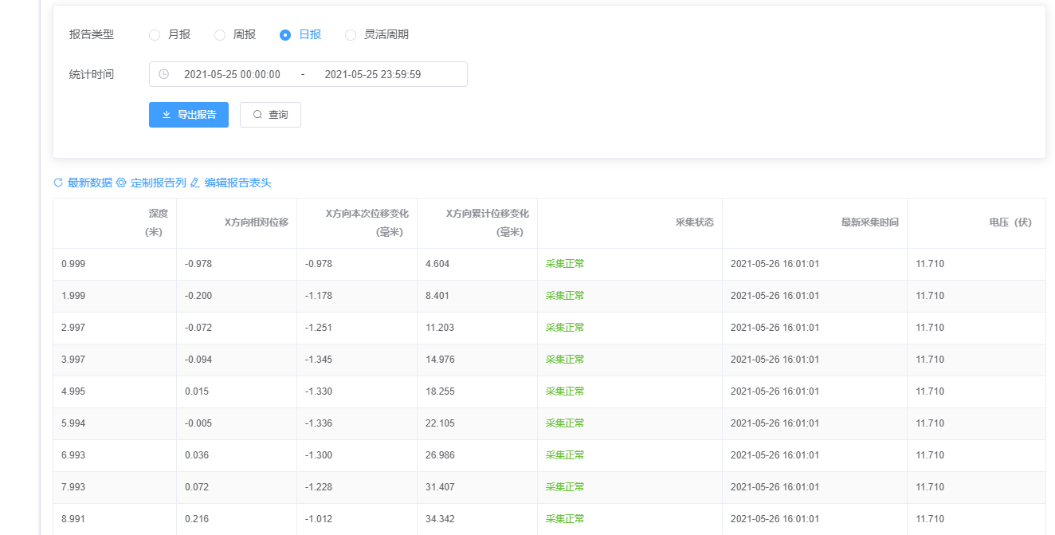Click the X方向累计位移变化 column header
This screenshot has width=1055, height=535.
click(x=477, y=223)
